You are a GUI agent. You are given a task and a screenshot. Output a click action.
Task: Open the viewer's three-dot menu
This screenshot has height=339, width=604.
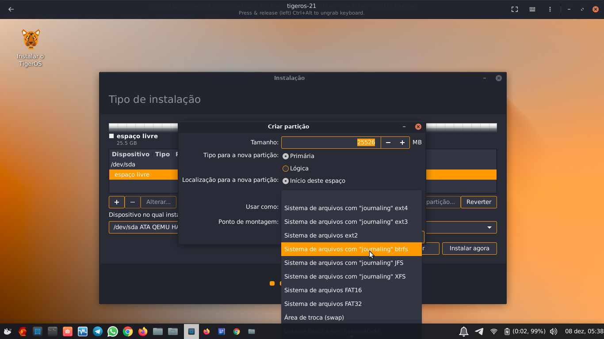pos(550,9)
